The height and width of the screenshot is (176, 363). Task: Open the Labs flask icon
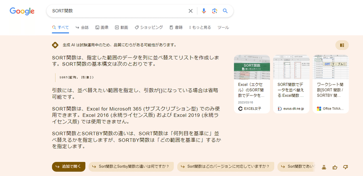click(x=324, y=167)
